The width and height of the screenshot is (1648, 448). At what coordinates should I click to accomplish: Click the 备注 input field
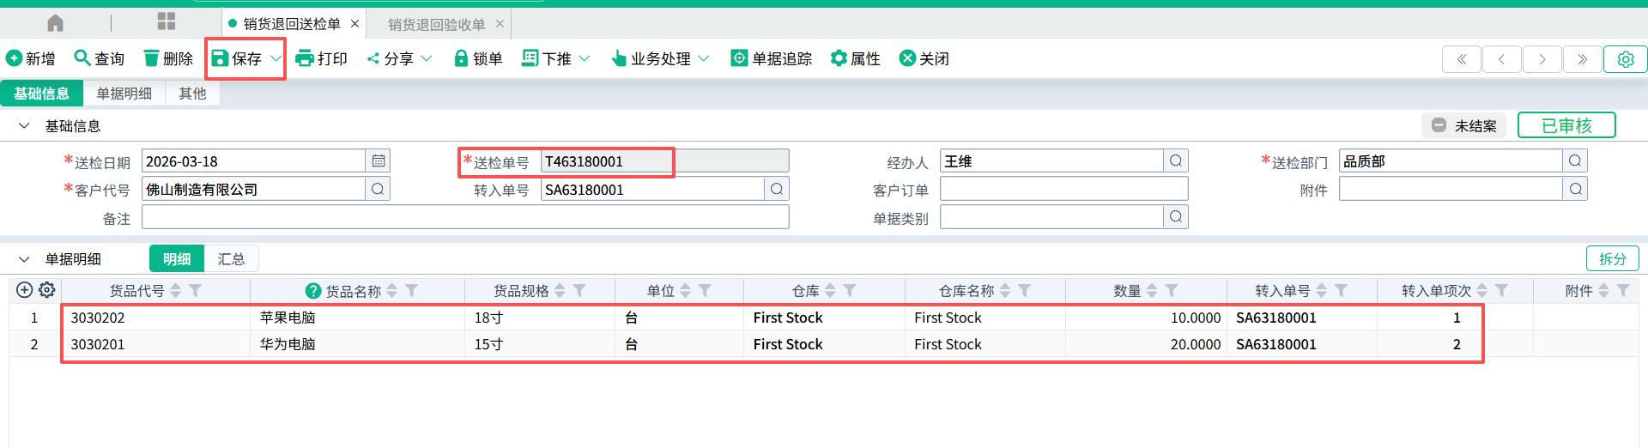tap(465, 218)
